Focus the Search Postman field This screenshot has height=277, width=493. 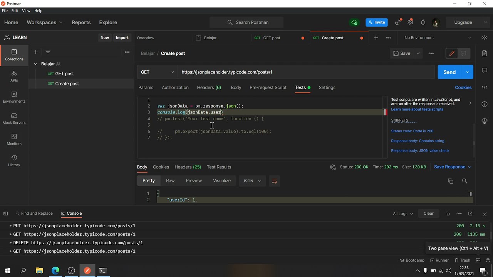pos(246,22)
